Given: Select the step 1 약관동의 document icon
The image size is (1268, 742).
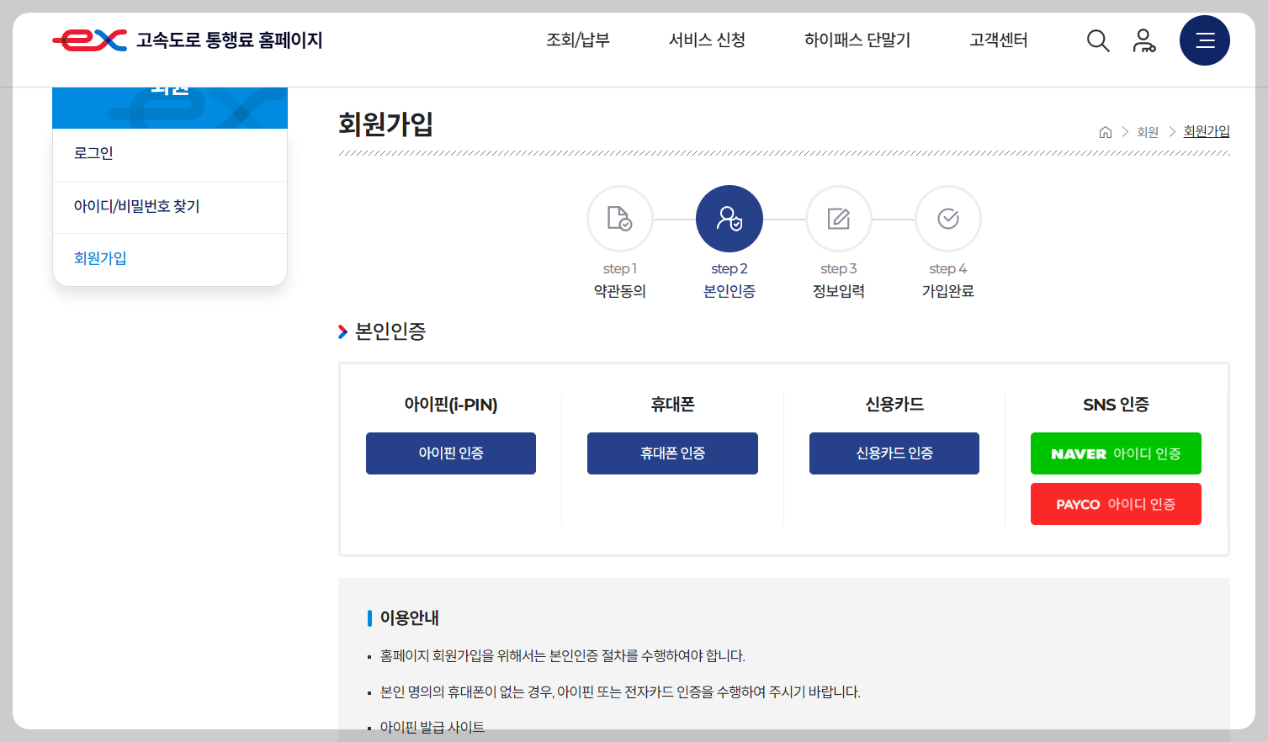Looking at the screenshot, I should [620, 218].
